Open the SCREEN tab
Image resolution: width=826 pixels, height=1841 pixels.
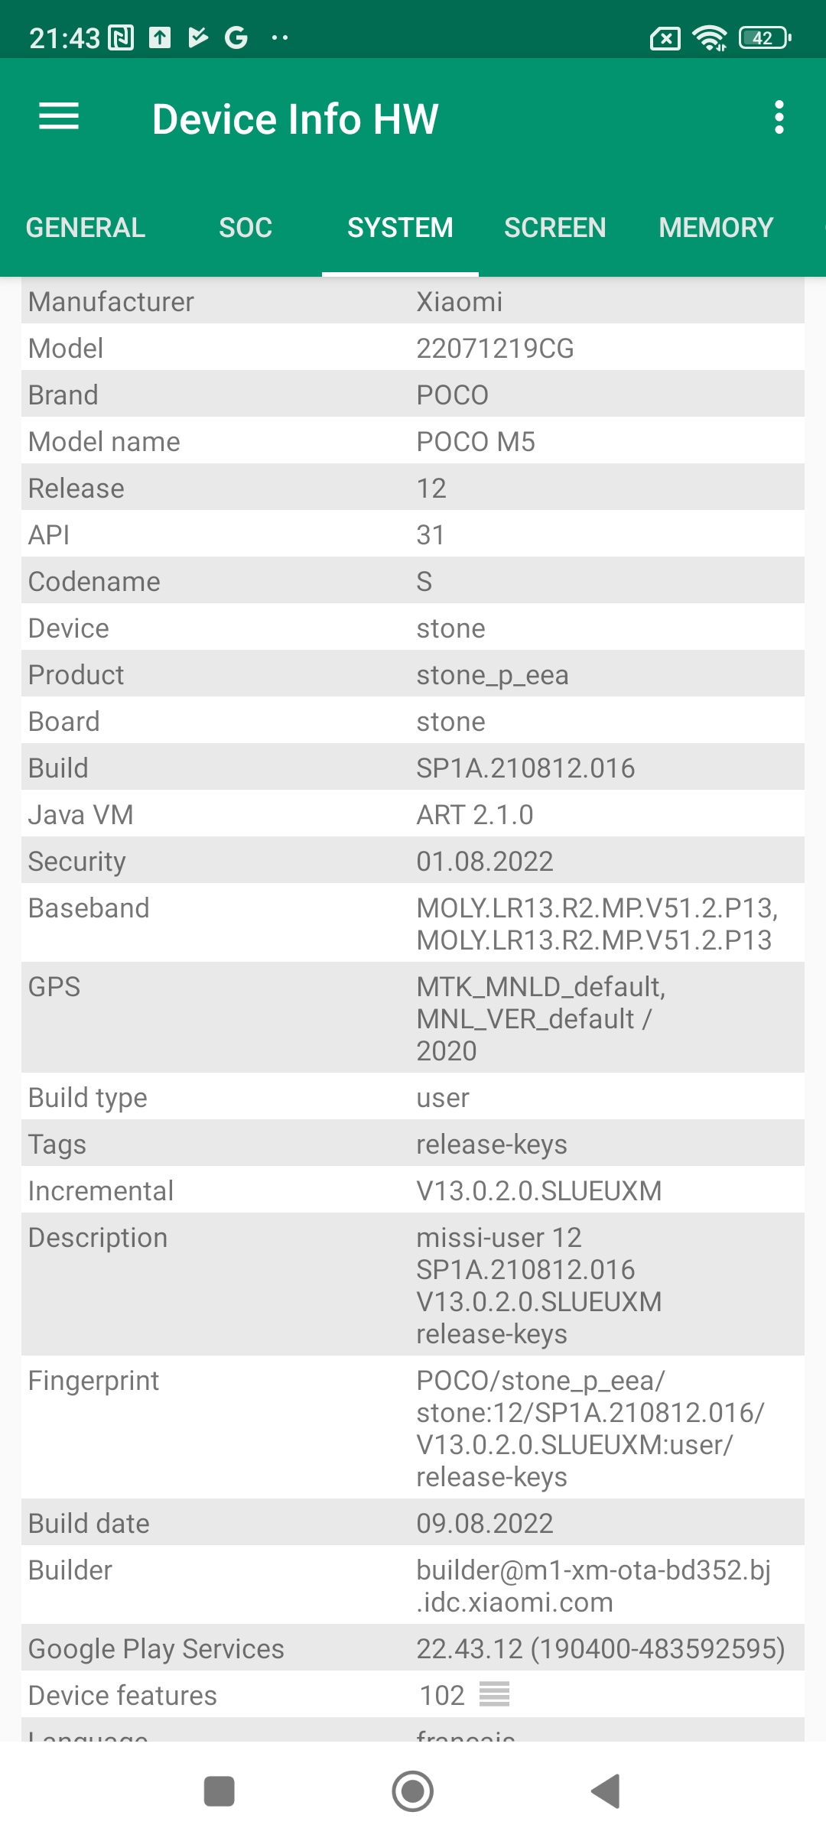(x=554, y=228)
